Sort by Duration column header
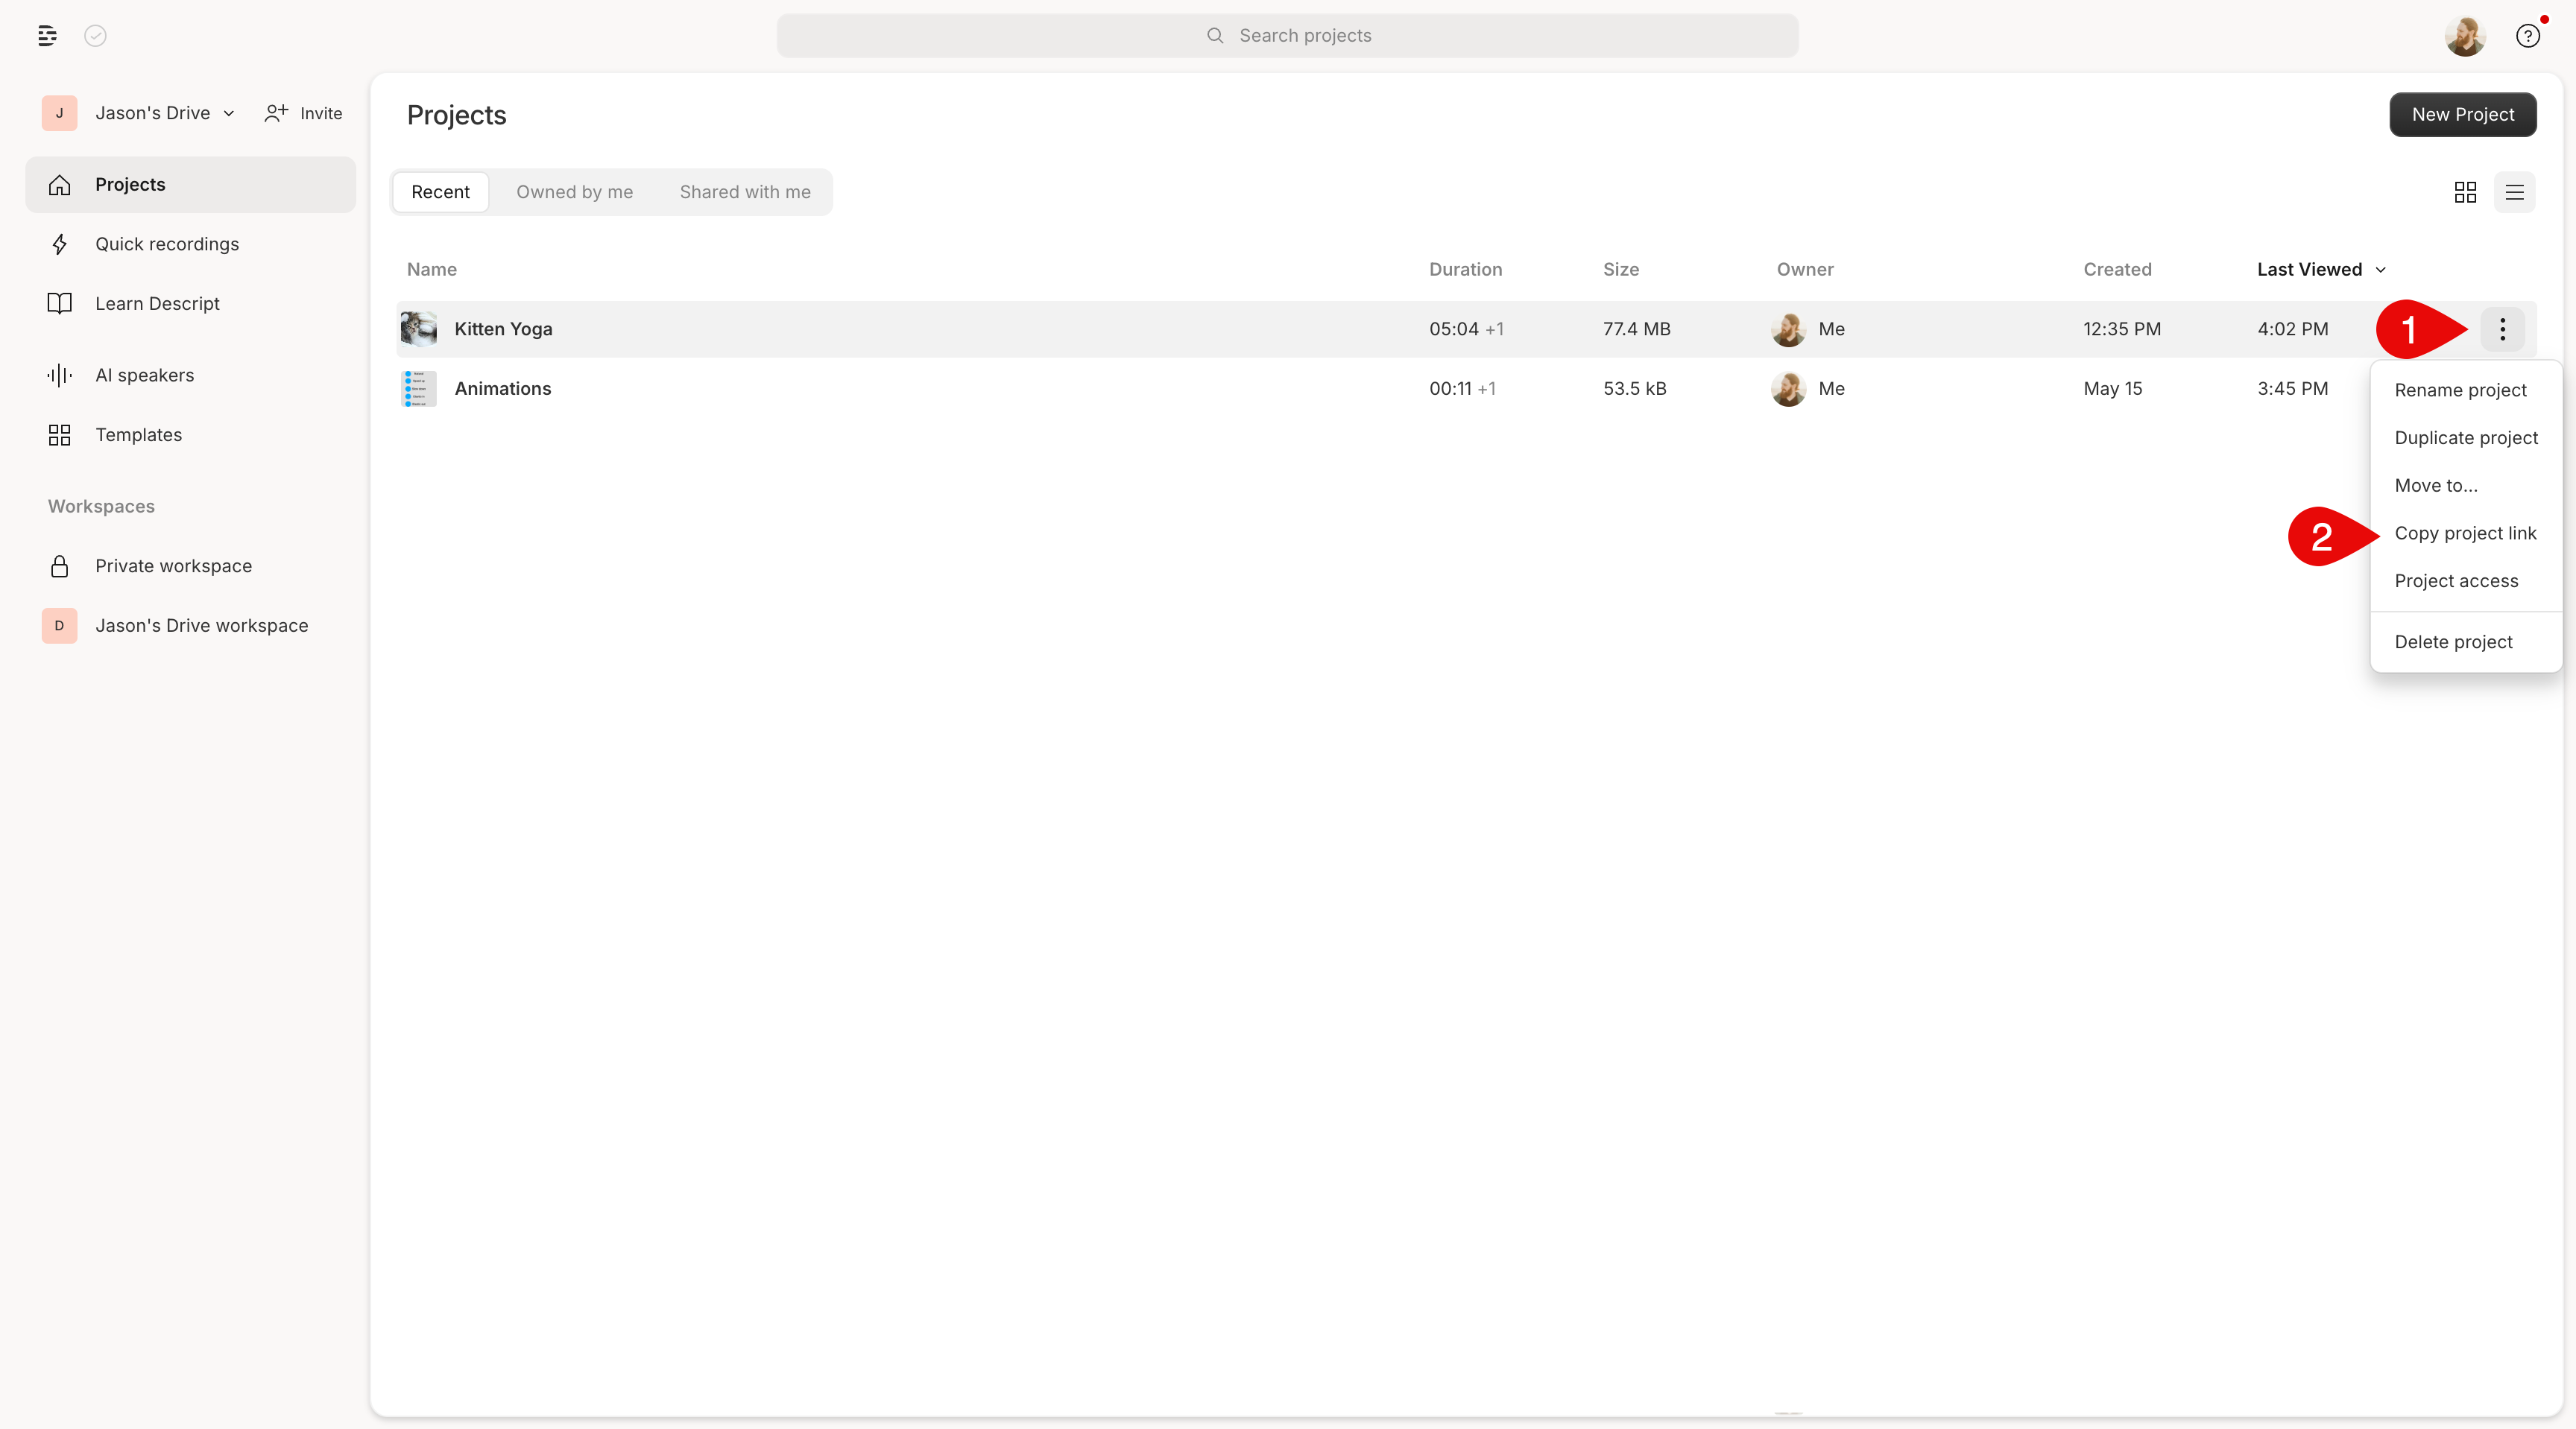This screenshot has height=1429, width=2576. (1465, 270)
